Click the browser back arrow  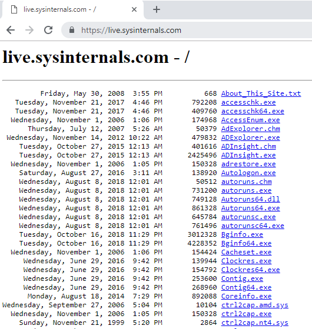click(x=11, y=30)
